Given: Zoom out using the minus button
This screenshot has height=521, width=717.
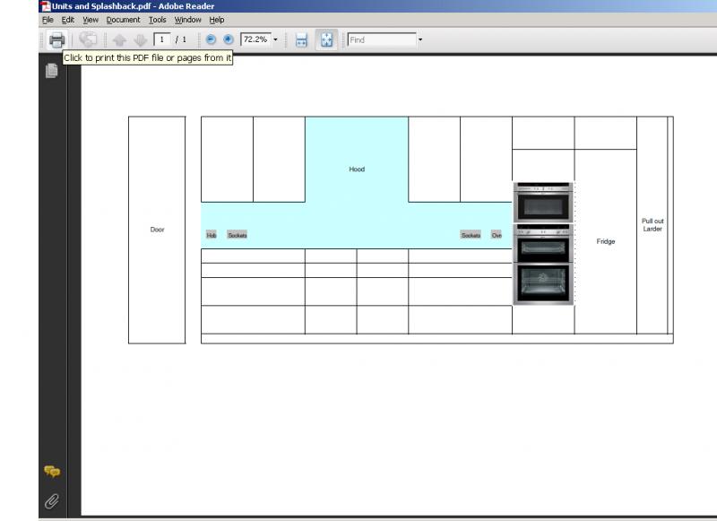Looking at the screenshot, I should [x=211, y=39].
